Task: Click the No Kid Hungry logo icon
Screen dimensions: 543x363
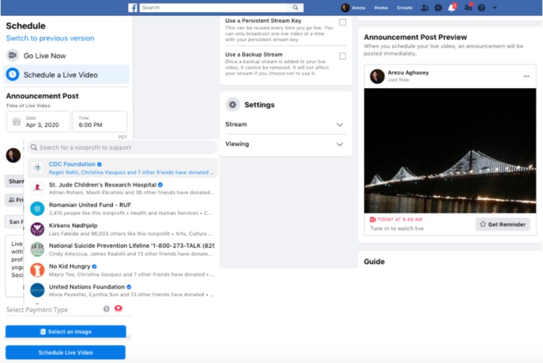Action: pos(38,270)
